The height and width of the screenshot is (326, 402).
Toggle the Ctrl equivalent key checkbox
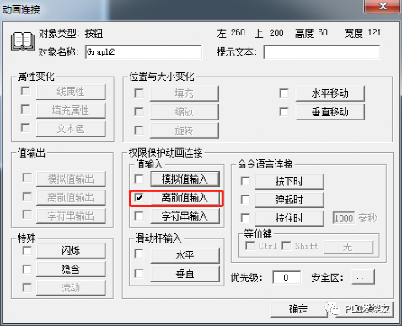249,246
